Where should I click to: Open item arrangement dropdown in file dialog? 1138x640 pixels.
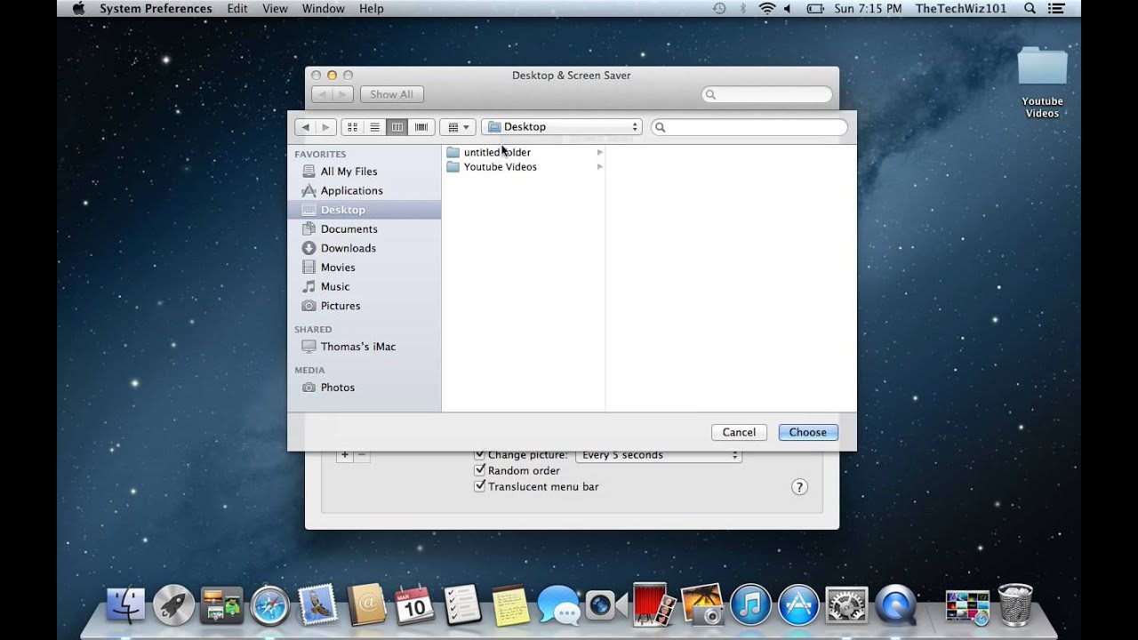pyautogui.click(x=458, y=127)
